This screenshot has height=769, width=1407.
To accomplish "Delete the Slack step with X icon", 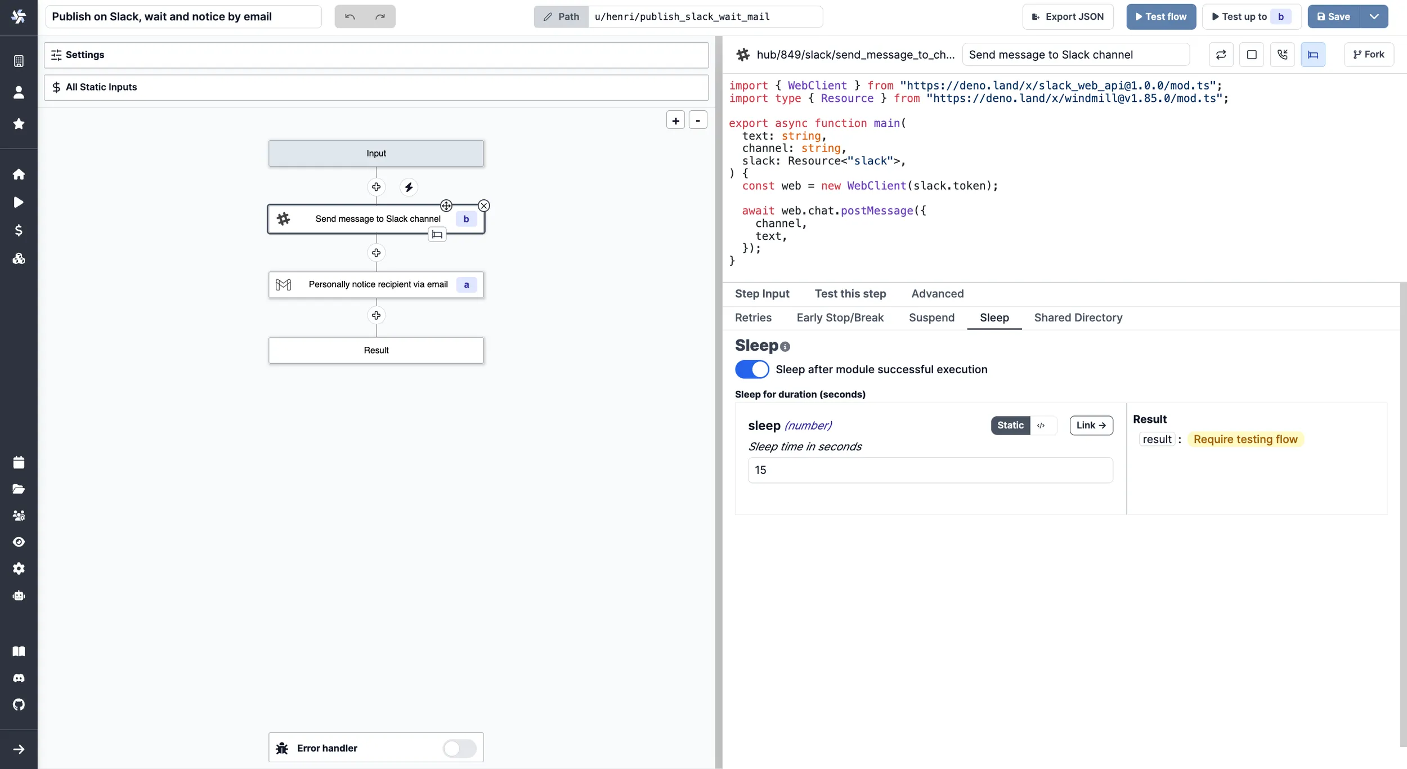I will (484, 206).
